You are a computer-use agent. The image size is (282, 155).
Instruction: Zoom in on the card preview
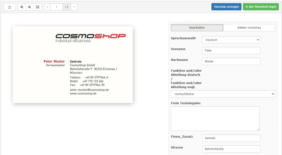22,7
